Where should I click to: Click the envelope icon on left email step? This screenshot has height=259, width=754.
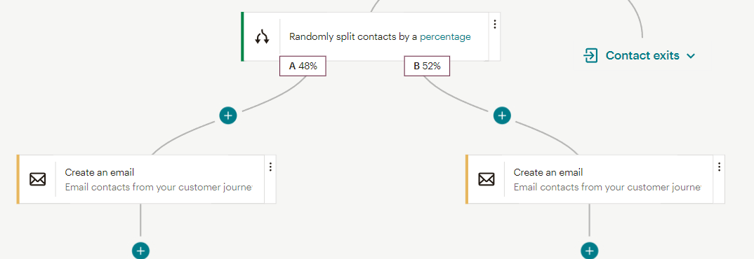pyautogui.click(x=37, y=179)
